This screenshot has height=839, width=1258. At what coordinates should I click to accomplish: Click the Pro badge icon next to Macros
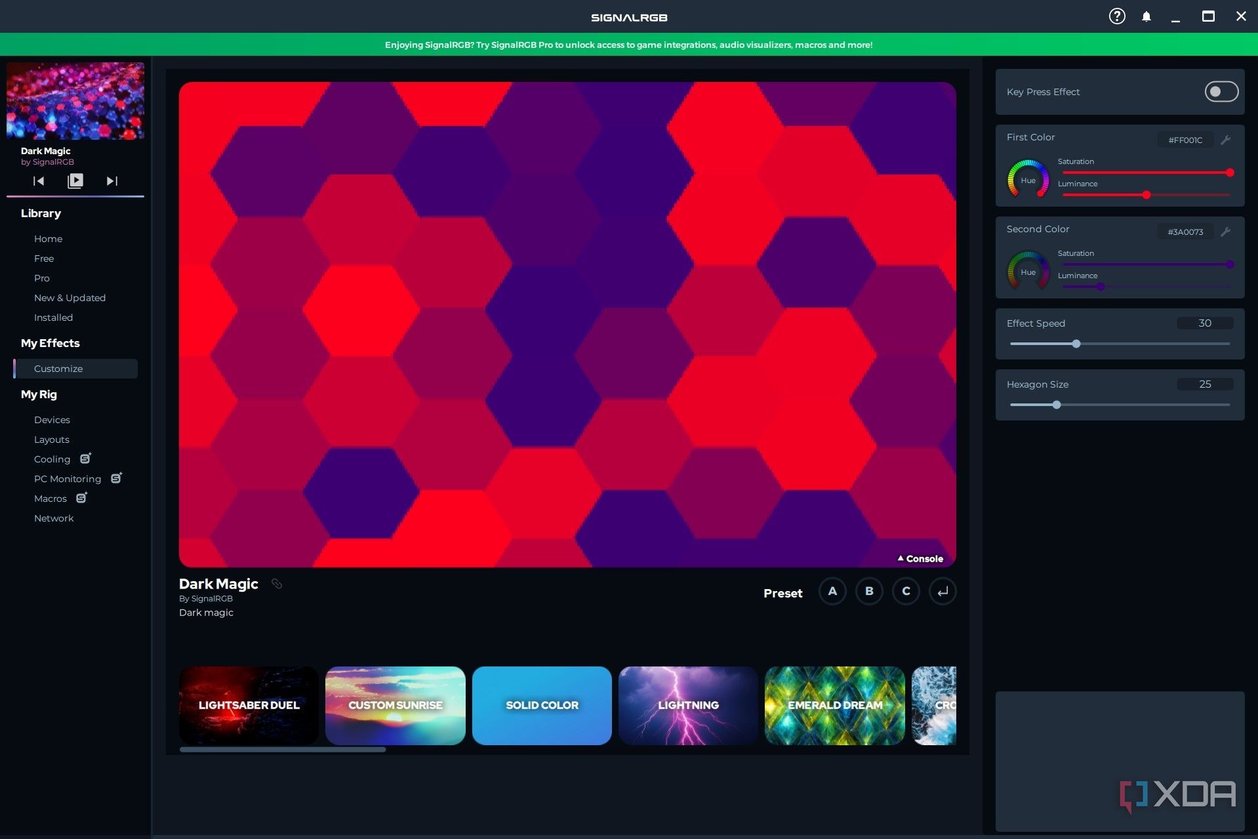click(x=81, y=497)
